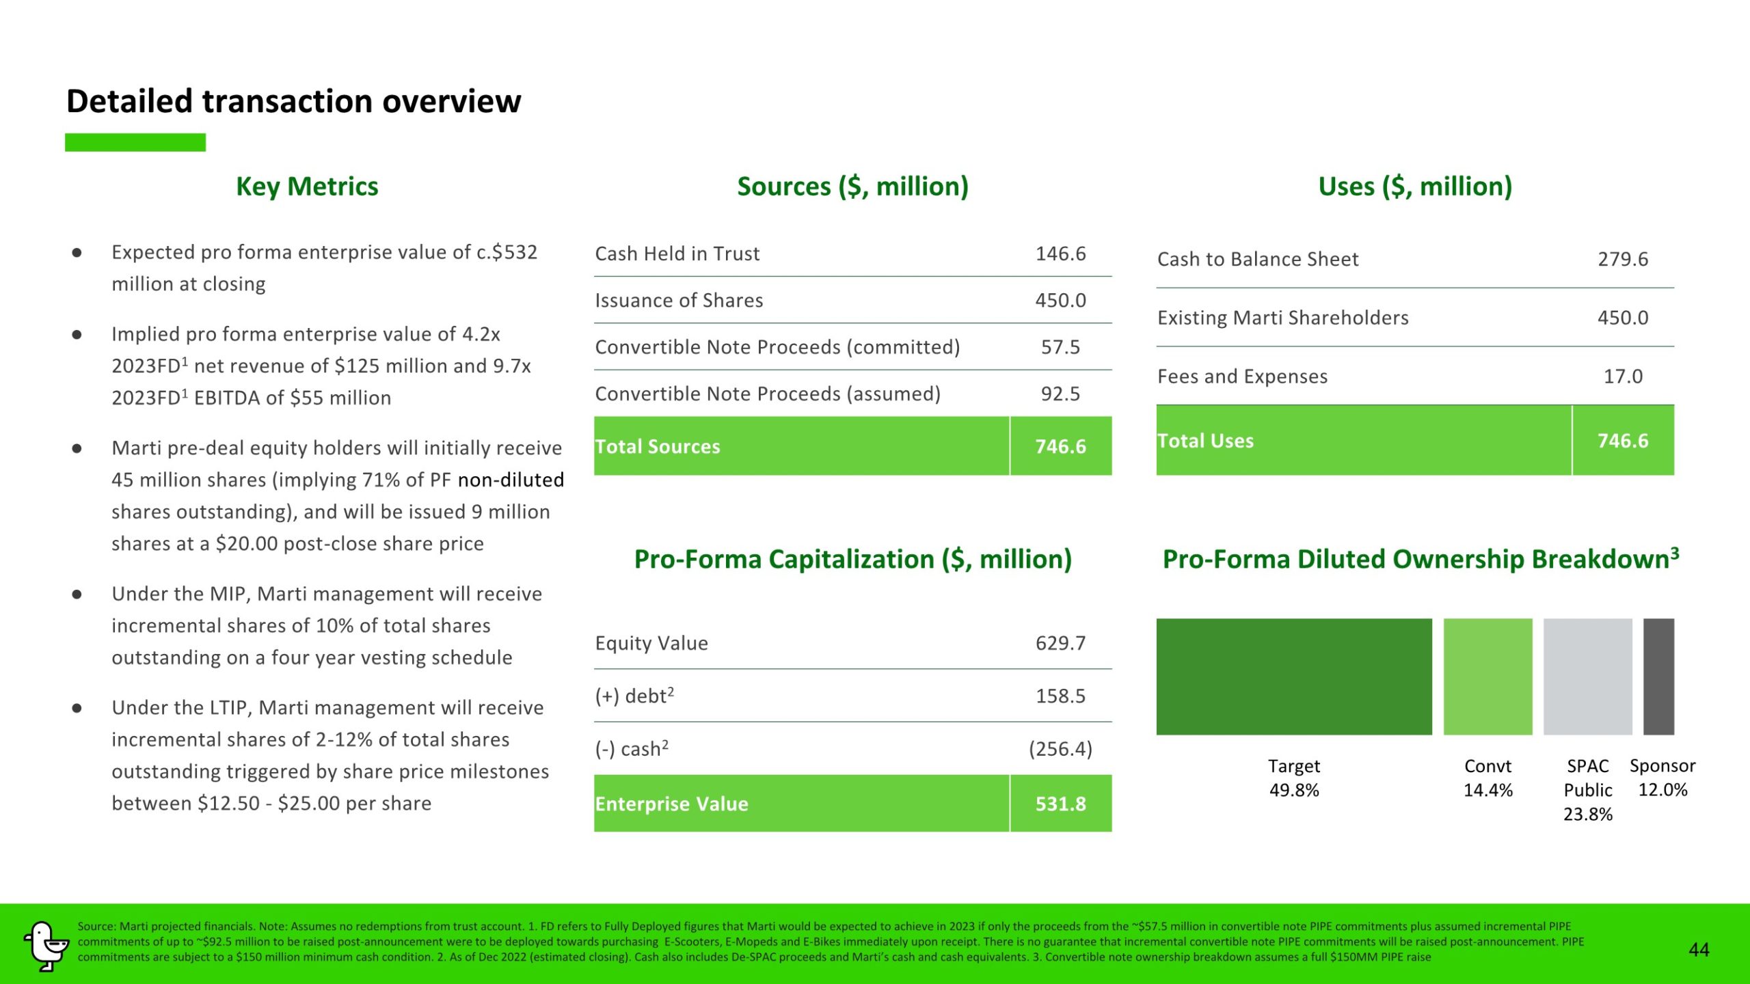1750x984 pixels.
Task: Click the Enterprise Value 531.8 cell
Action: point(1060,804)
